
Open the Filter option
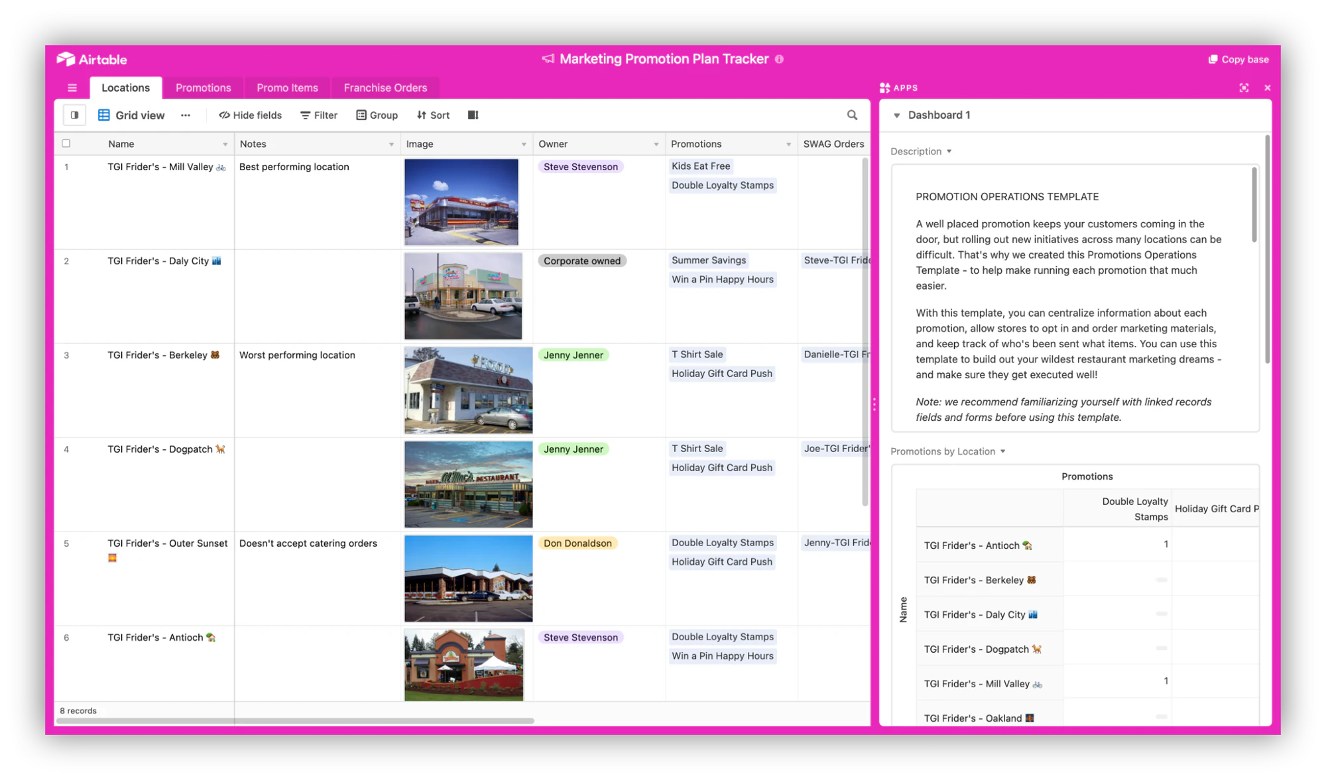pos(319,115)
